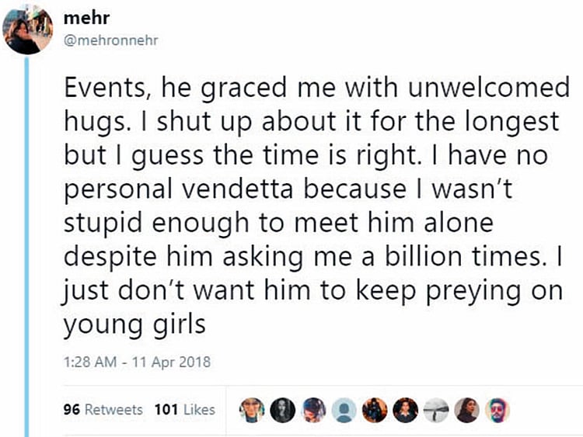Screen dimensions: 583x437
Task: Open first liker avatar with teal tint
Action: point(253,409)
